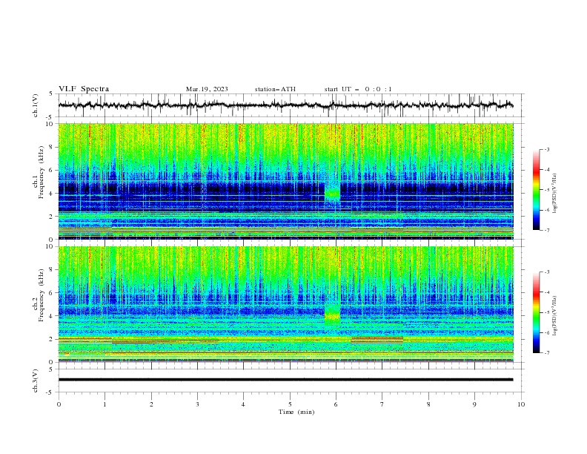The image size is (587, 454).
Task: Click the "8" kHz tick on ch.1 frequency axis
Action: [52, 147]
